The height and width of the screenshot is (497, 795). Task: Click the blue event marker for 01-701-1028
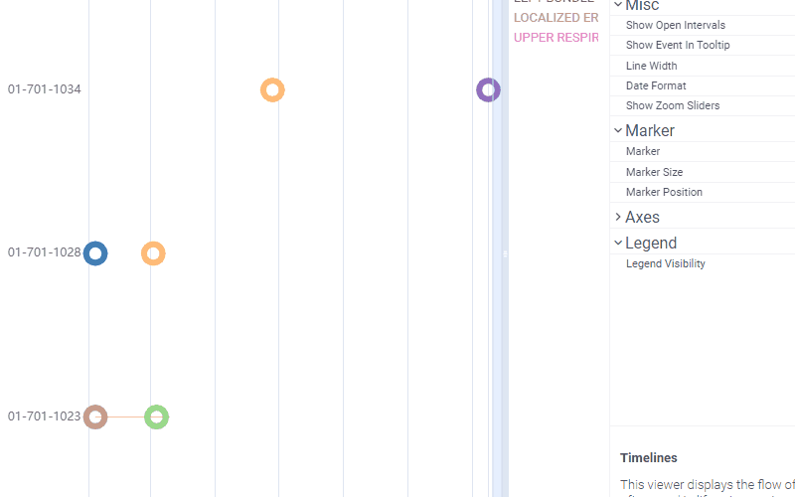click(x=95, y=253)
